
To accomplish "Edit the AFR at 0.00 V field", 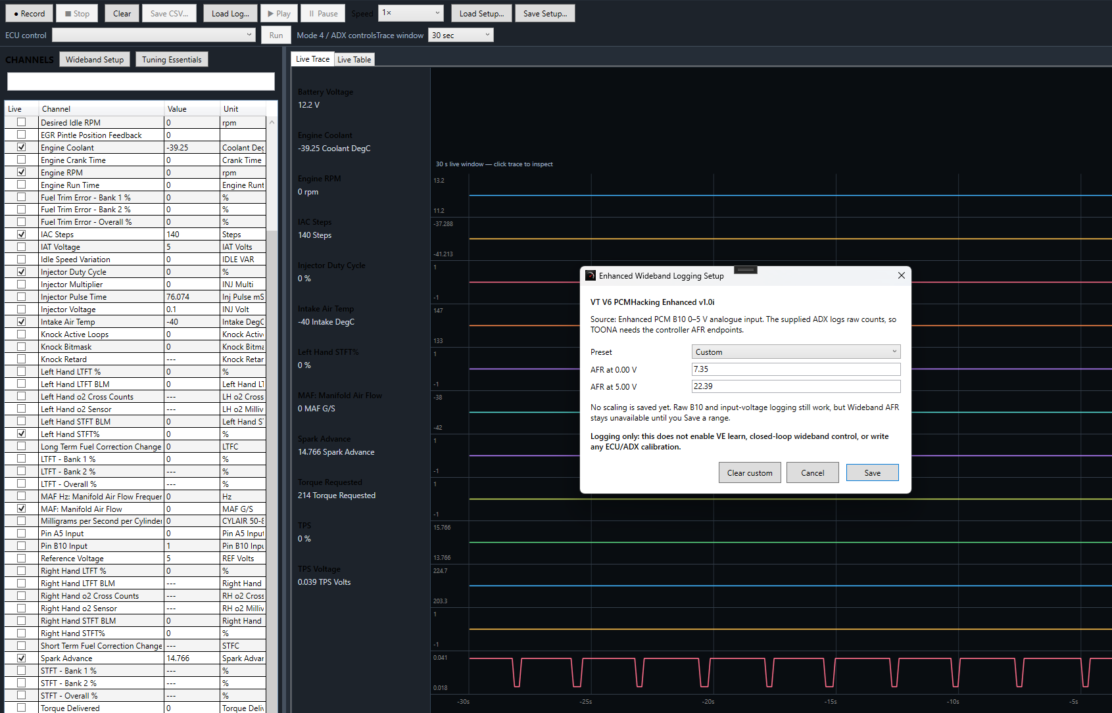I will [796, 369].
